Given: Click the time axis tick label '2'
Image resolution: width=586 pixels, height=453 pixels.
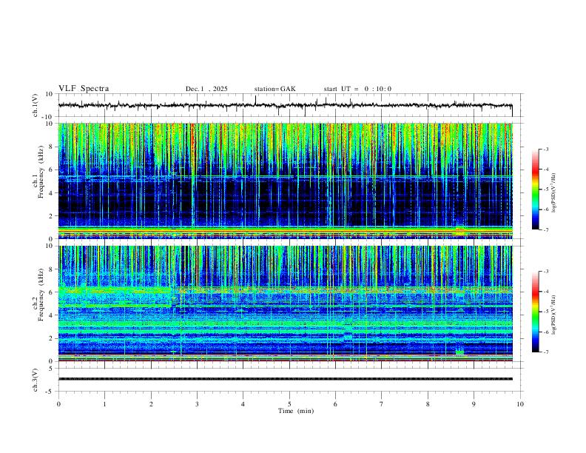Looking at the screenshot, I should (151, 404).
